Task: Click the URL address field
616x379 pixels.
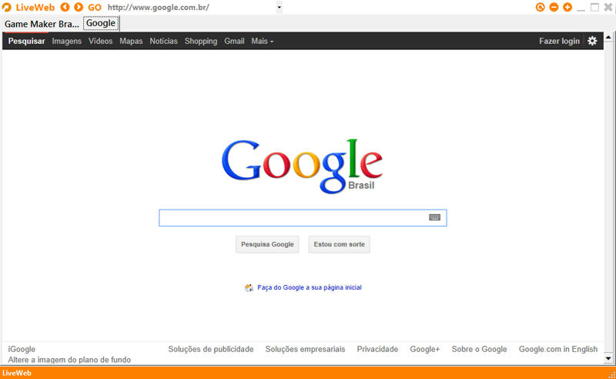Action: (x=191, y=8)
